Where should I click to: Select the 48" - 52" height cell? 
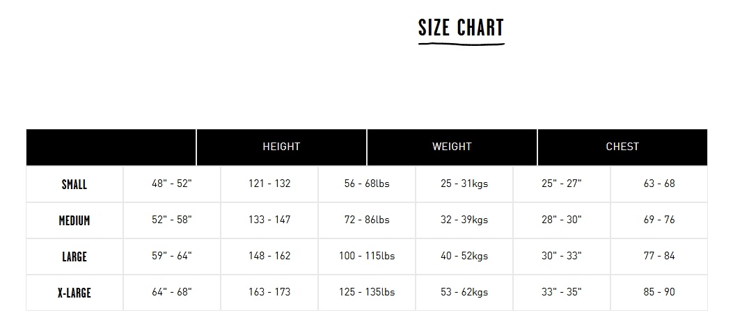(x=172, y=184)
